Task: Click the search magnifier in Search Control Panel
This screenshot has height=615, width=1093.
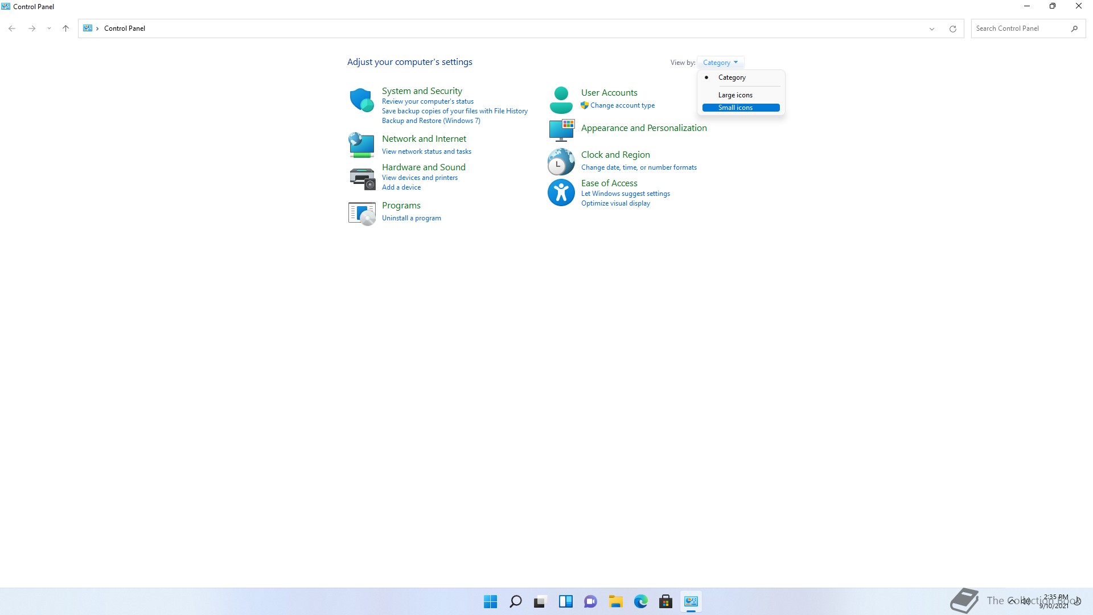Action: click(x=1074, y=28)
